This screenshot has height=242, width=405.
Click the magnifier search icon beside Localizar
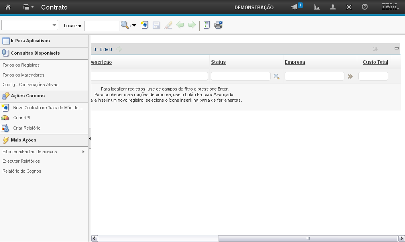point(125,25)
